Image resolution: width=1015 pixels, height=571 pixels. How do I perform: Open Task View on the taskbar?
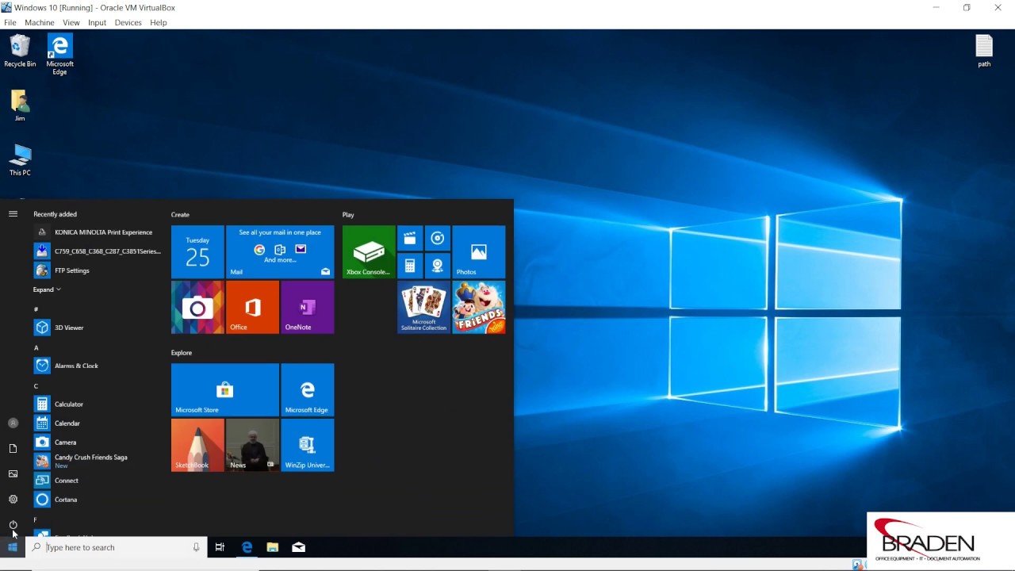(x=220, y=547)
